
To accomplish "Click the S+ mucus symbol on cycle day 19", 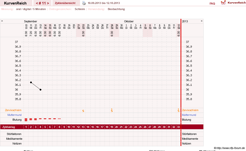I will click(112, 110).
